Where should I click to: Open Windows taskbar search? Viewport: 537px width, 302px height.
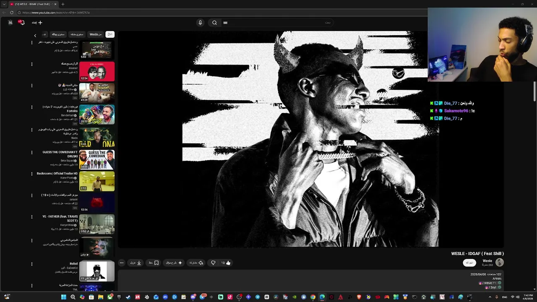click(73, 297)
